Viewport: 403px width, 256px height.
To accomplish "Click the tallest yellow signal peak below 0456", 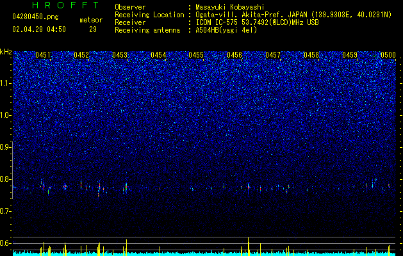I will pos(249,246).
